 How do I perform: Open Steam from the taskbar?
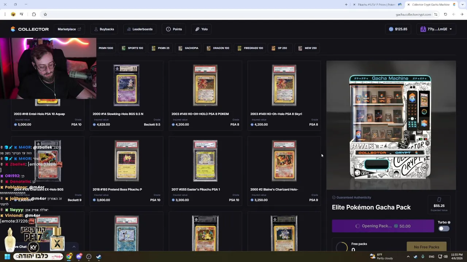[x=99, y=257]
